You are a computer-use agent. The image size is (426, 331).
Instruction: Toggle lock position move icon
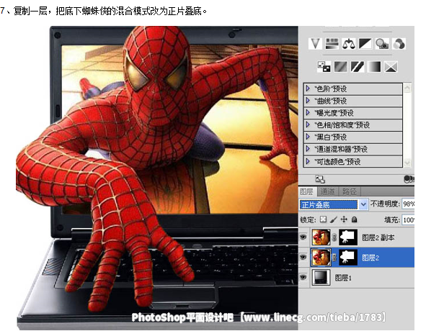pos(344,219)
